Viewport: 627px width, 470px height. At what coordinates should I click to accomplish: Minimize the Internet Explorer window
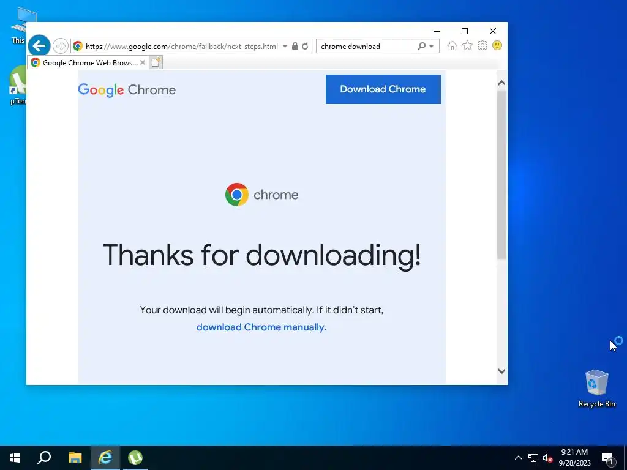[437, 31]
